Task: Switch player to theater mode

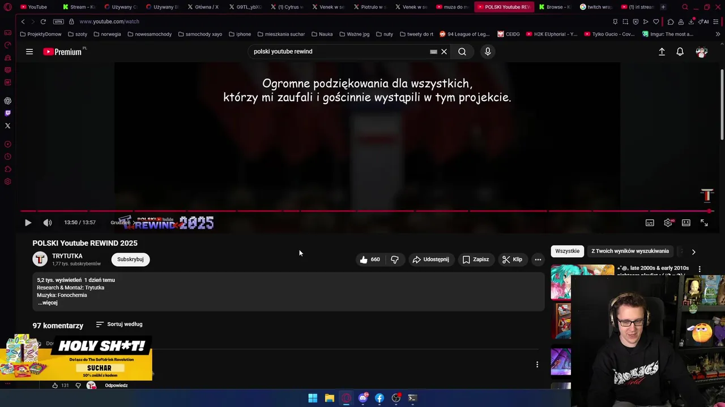Action: point(686,223)
